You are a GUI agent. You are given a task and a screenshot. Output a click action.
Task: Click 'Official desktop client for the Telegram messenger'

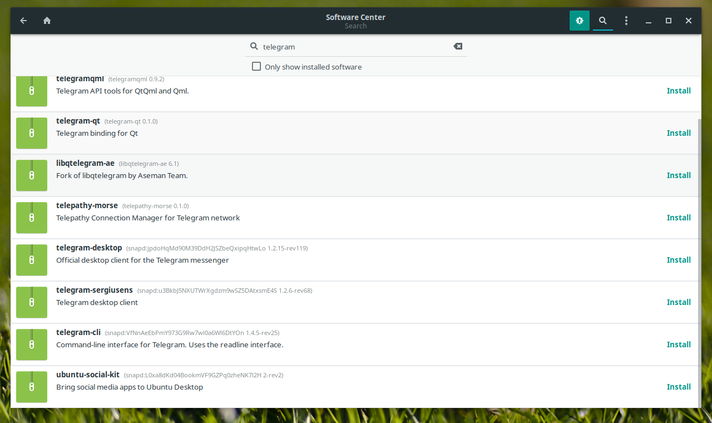click(x=142, y=260)
